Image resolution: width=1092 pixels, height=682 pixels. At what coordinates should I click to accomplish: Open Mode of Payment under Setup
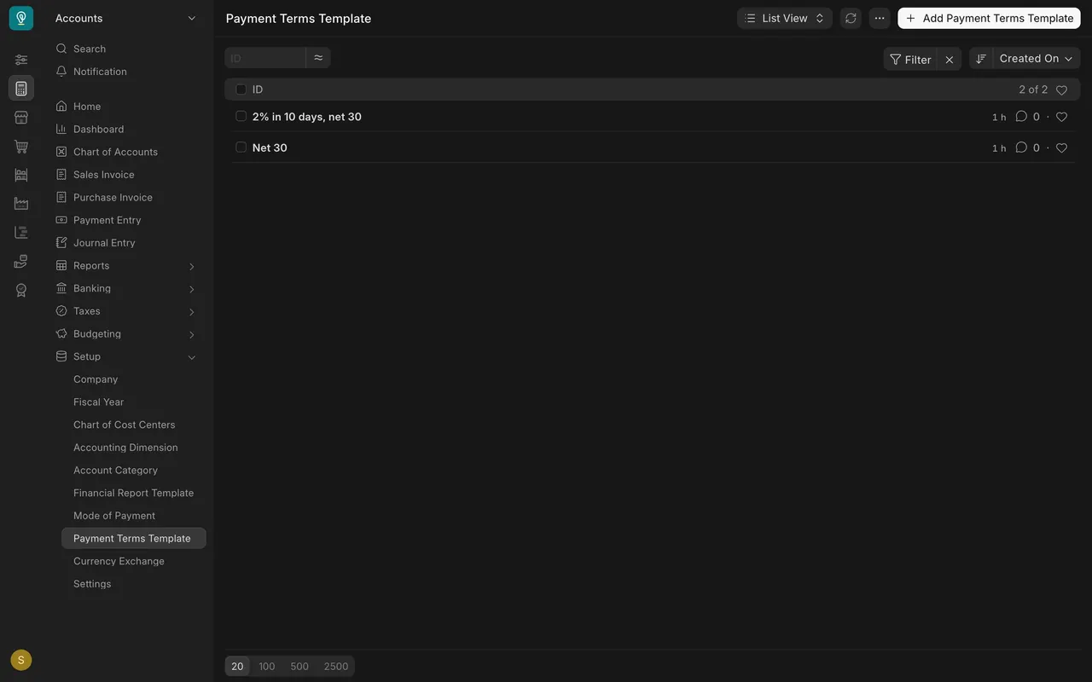coord(114,516)
